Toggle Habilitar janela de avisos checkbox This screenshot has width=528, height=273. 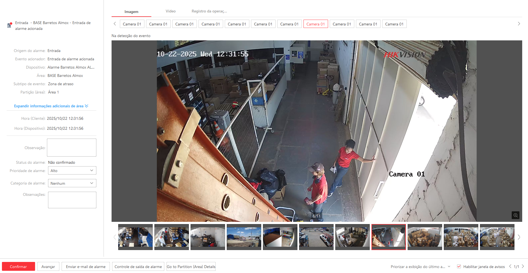459,267
